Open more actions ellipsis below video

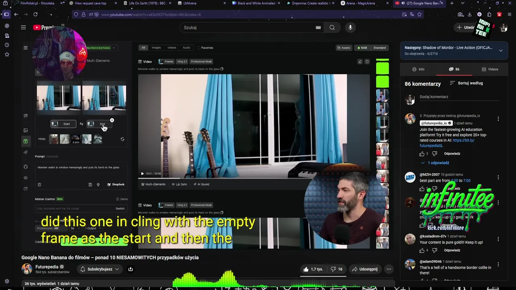coord(389,269)
